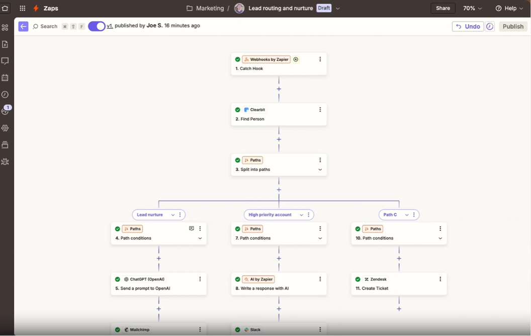The width and height of the screenshot is (531, 336).
Task: Click the Undo button
Action: pyautogui.click(x=468, y=27)
